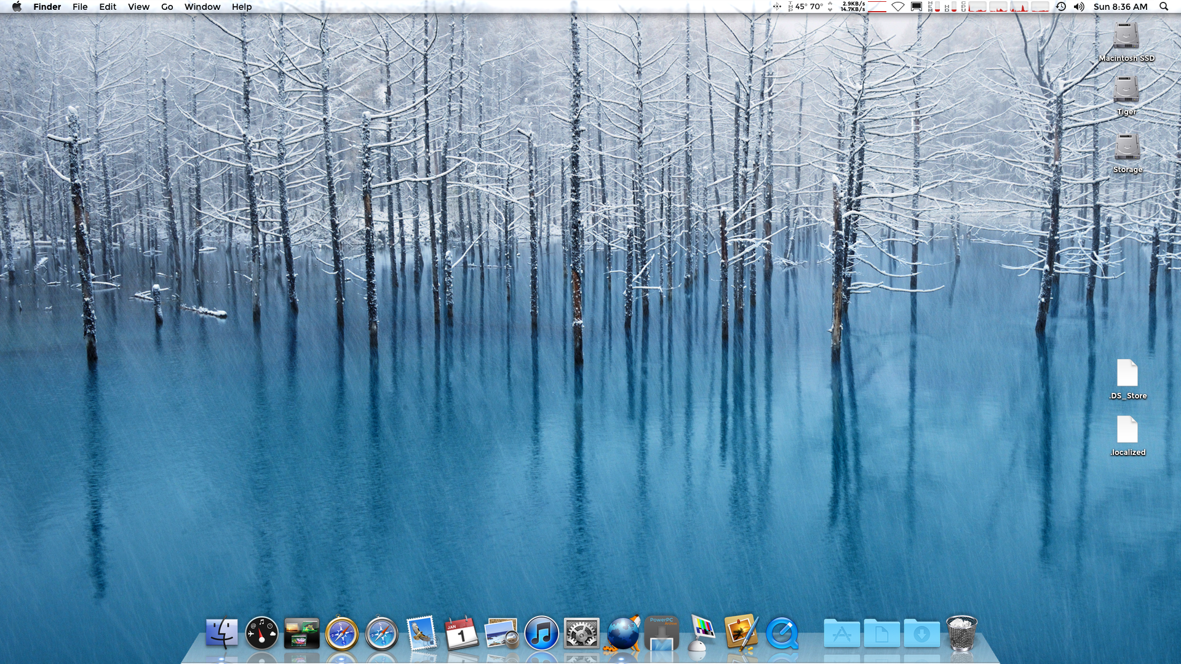Launch the silver-rimmed Safari in dock

point(381,633)
